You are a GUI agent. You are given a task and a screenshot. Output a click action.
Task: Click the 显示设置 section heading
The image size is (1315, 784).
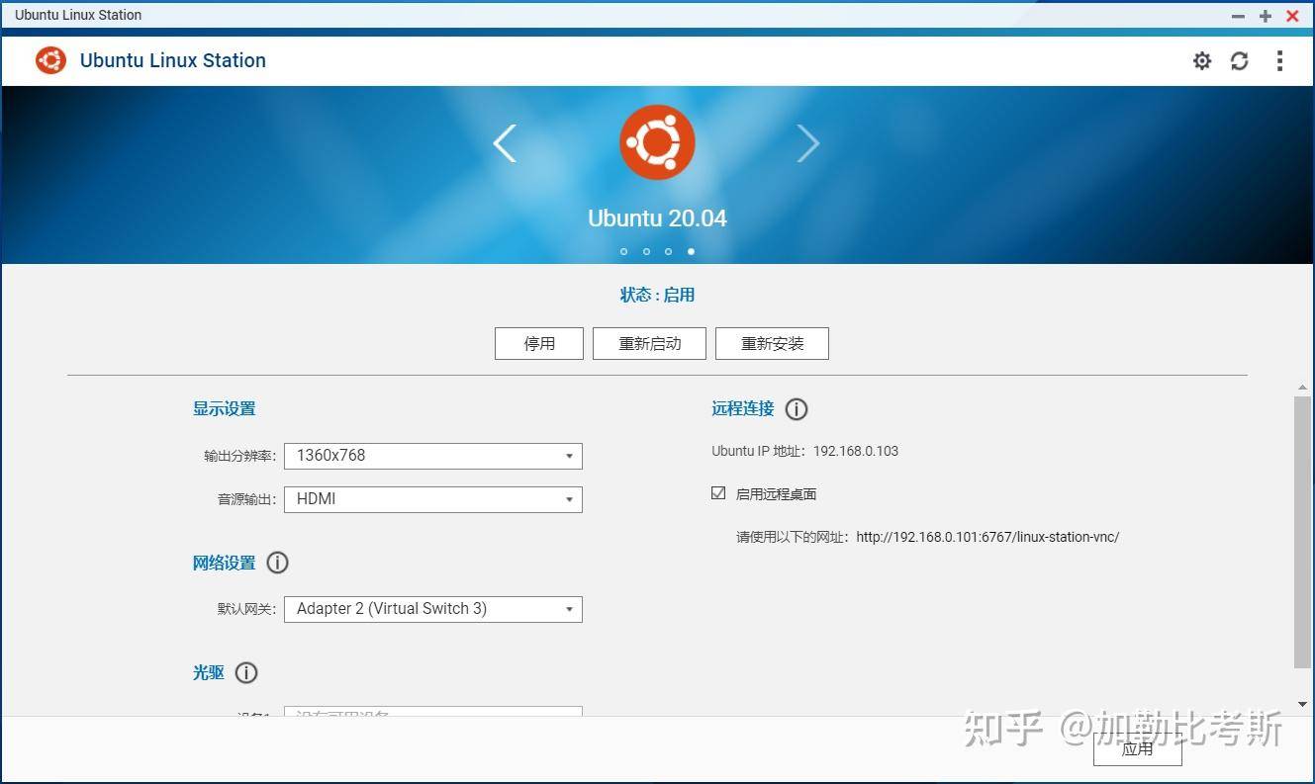224,409
